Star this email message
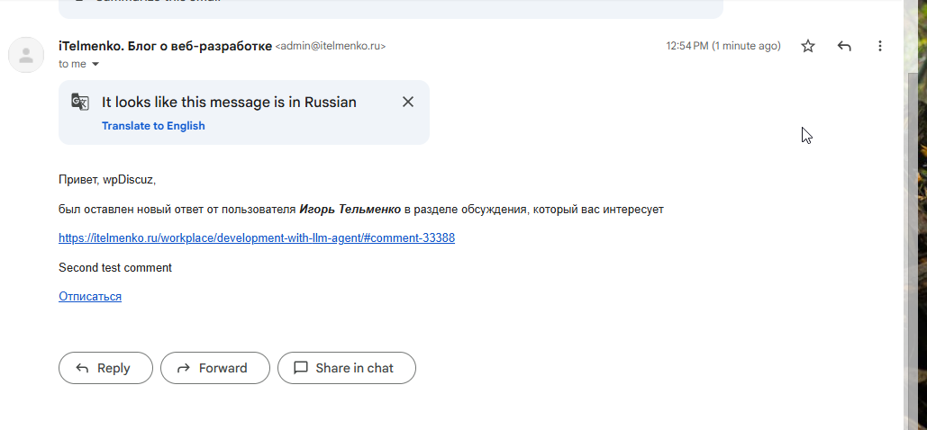Viewport: 927px width, 430px height. (808, 46)
